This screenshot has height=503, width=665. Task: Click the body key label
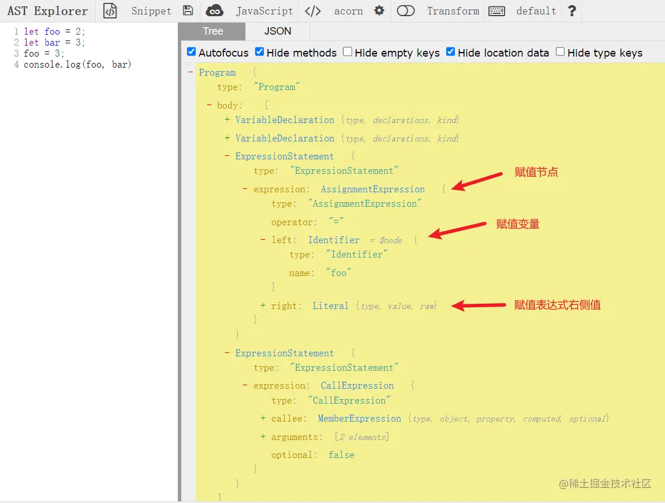[229, 105]
